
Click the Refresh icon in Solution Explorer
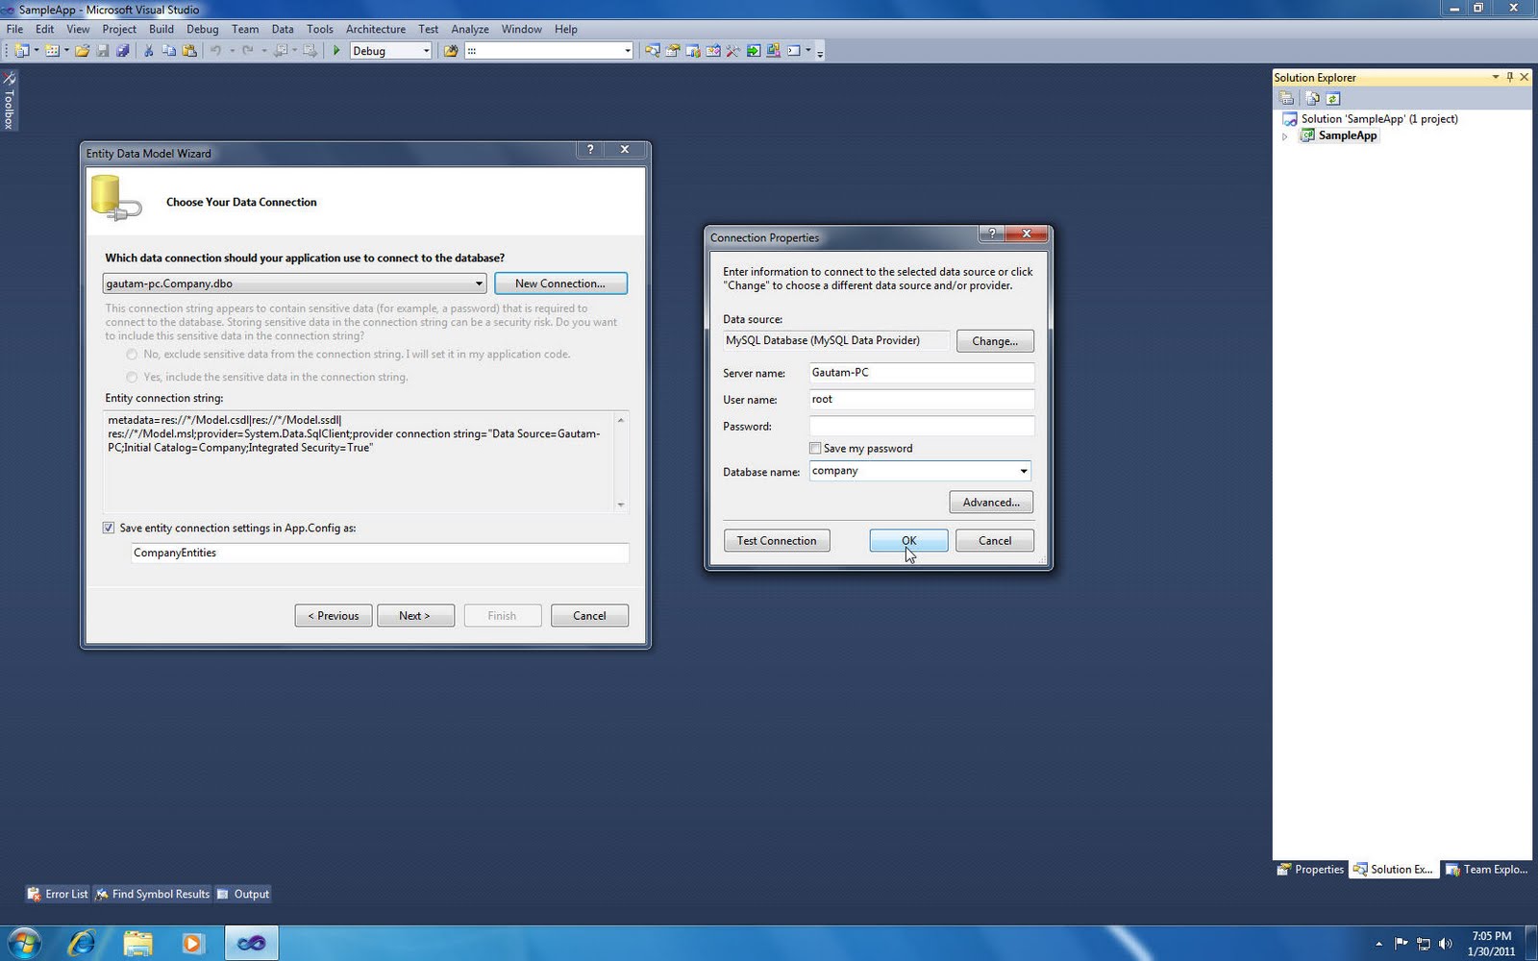[1332, 98]
